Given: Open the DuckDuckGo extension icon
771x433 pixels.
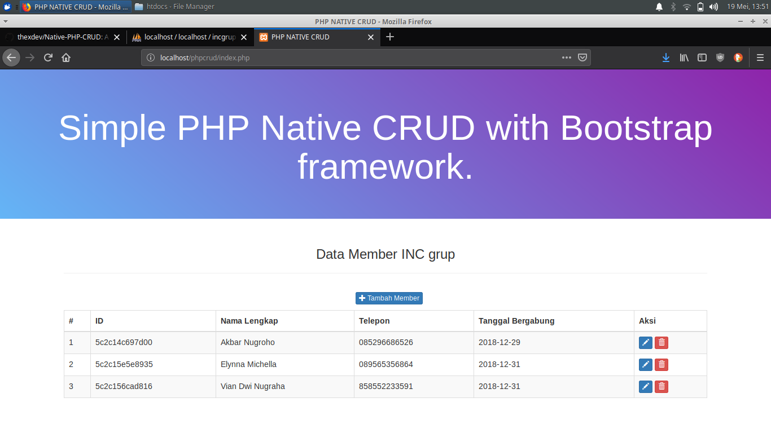Looking at the screenshot, I should tap(738, 58).
